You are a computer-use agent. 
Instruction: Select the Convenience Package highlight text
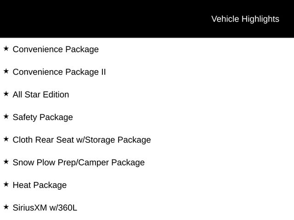pos(56,49)
